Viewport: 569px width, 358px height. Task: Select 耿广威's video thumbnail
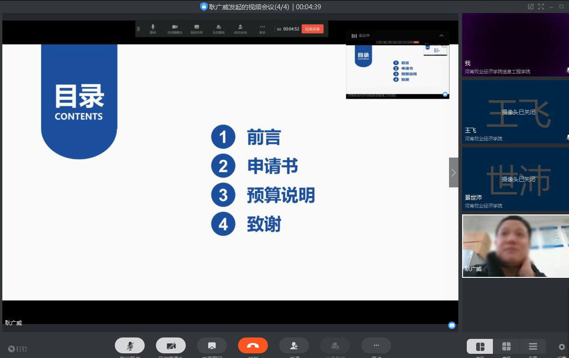(515, 246)
